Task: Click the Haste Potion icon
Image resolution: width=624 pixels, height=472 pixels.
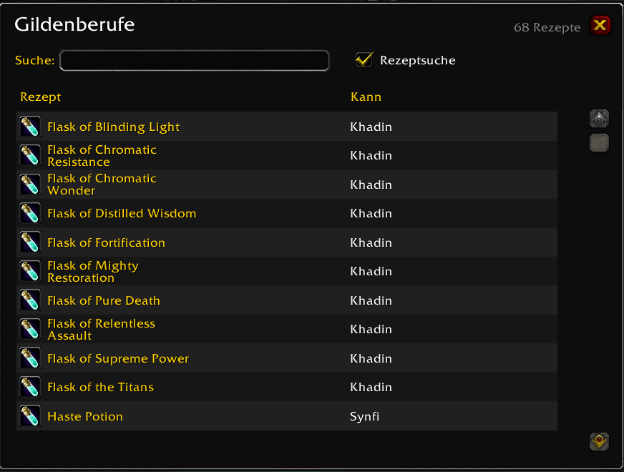Action: coord(30,416)
